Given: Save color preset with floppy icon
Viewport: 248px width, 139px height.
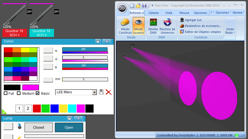Looking at the screenshot, I should [x=101, y=92].
